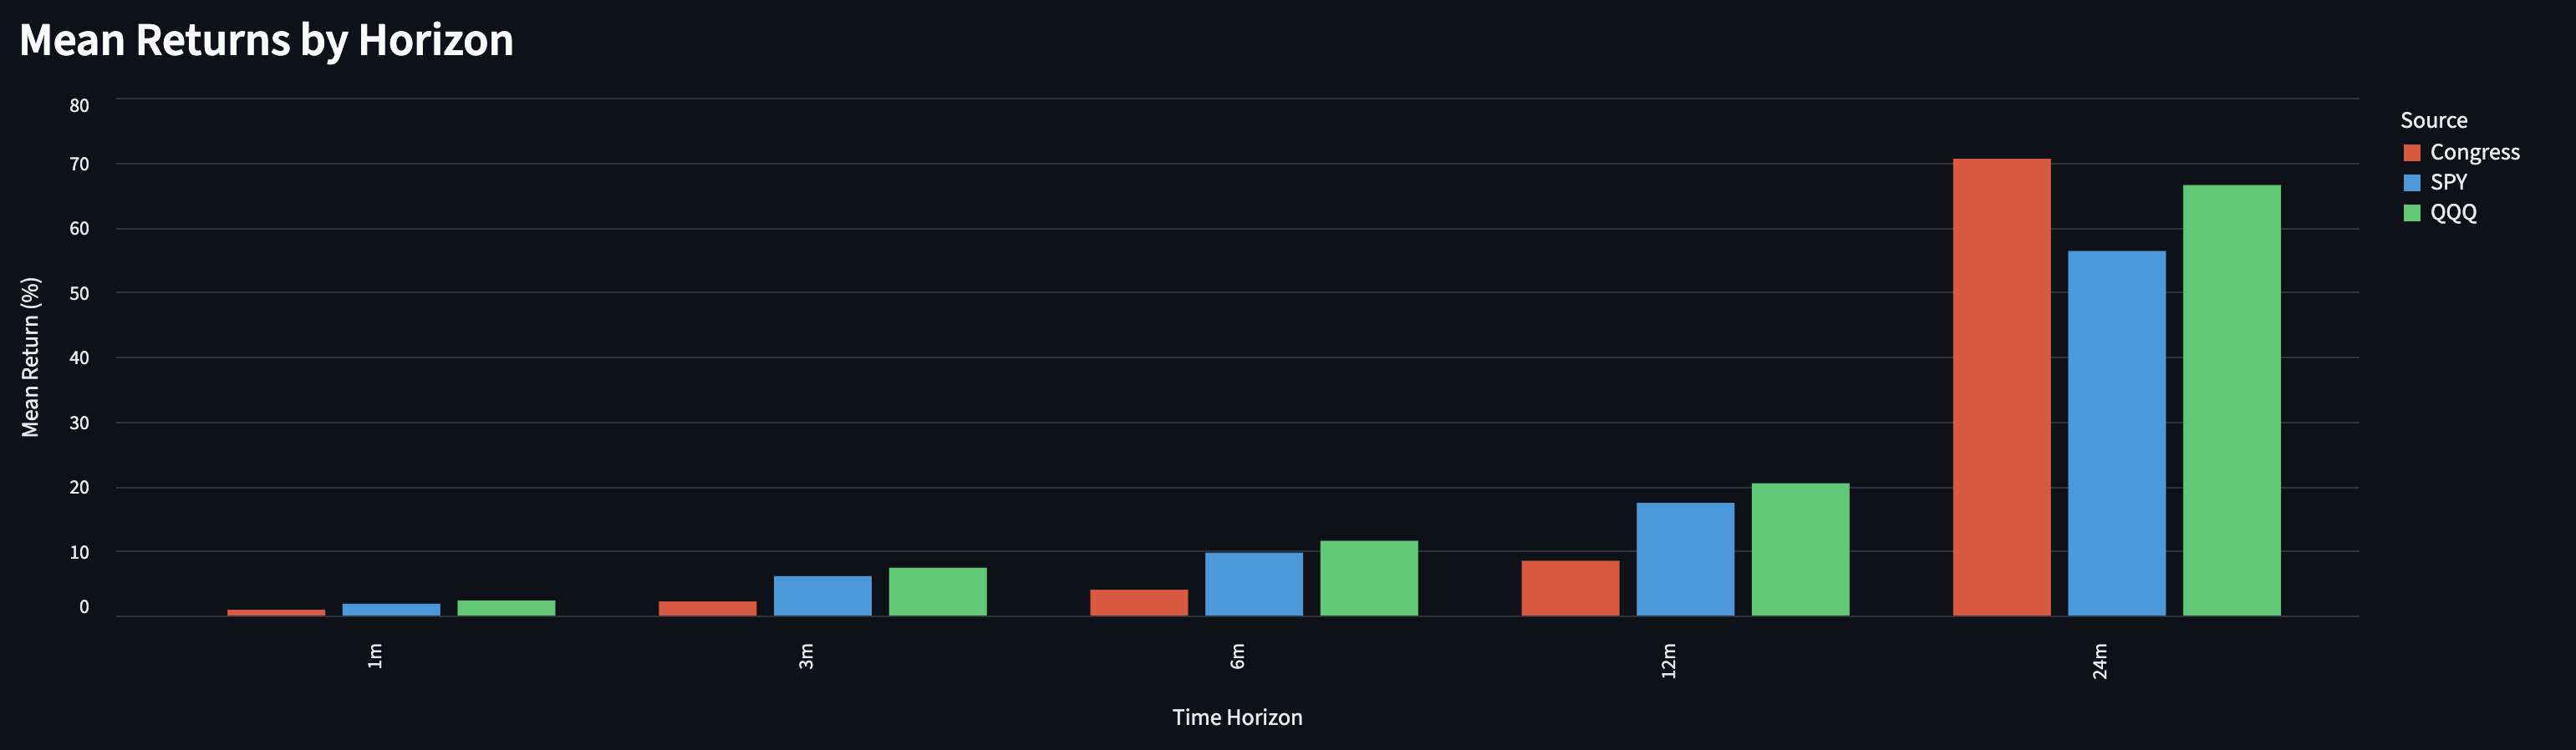Select the Congress bar at 12m
Viewport: 2576px width, 750px height.
click(1570, 588)
